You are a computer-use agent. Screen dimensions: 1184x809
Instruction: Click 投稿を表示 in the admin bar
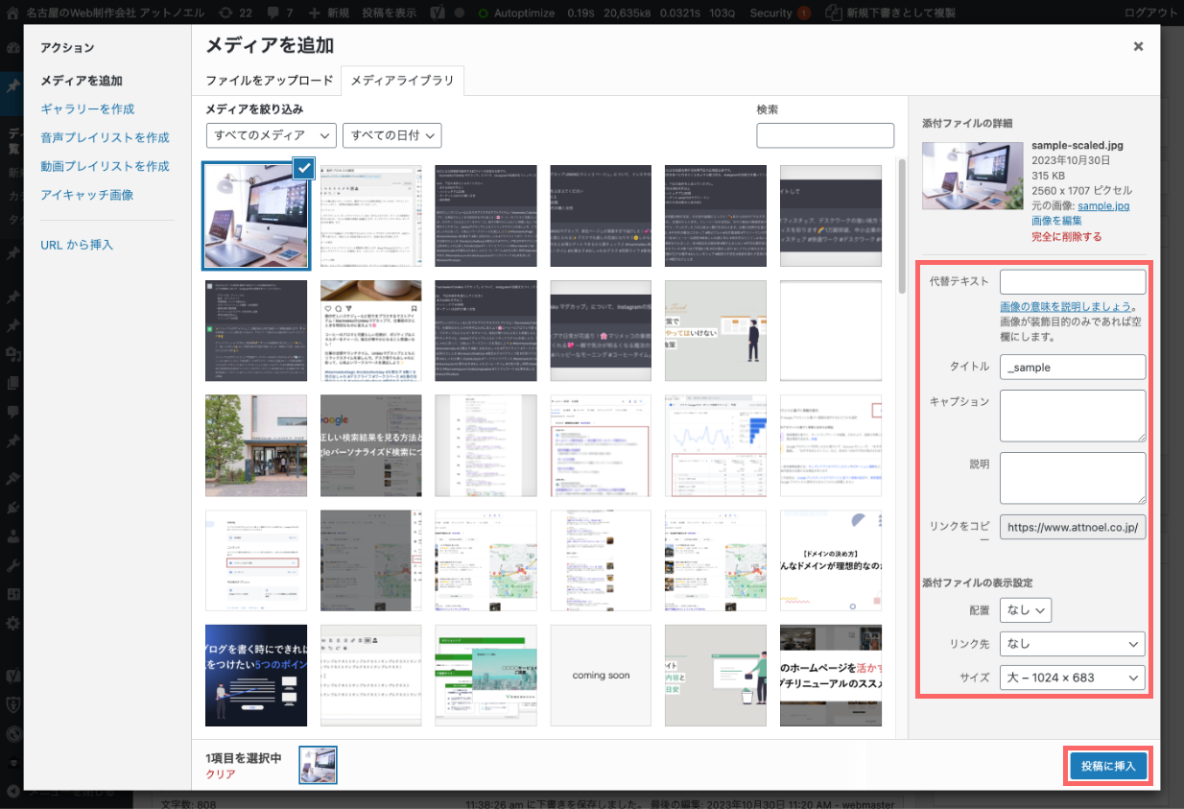tap(390, 13)
